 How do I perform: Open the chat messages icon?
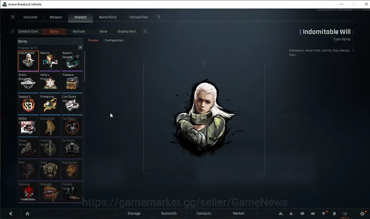302,214
